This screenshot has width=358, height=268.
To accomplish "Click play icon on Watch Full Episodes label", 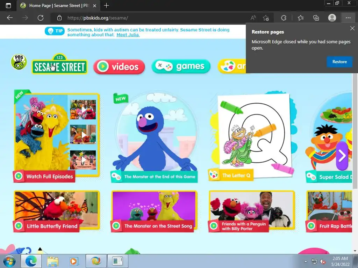I will pos(19,176).
